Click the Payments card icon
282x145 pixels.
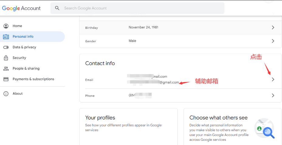(6, 79)
